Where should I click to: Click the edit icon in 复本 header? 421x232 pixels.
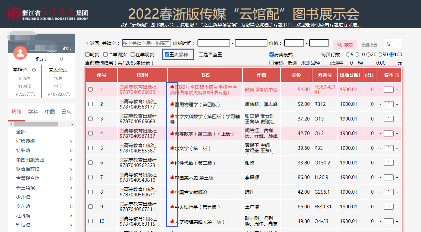tap(397, 75)
